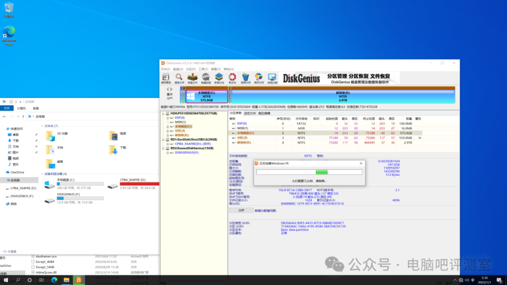The image size is (507, 285).
Task: Select New Volume (E:) block in disk map
Action: [343, 96]
